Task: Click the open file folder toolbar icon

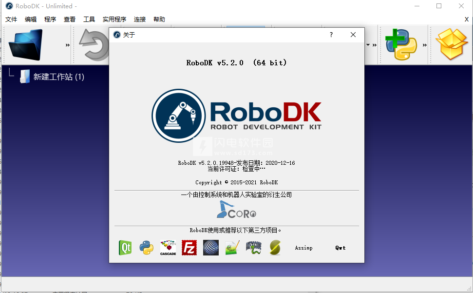Action: pyautogui.click(x=26, y=45)
